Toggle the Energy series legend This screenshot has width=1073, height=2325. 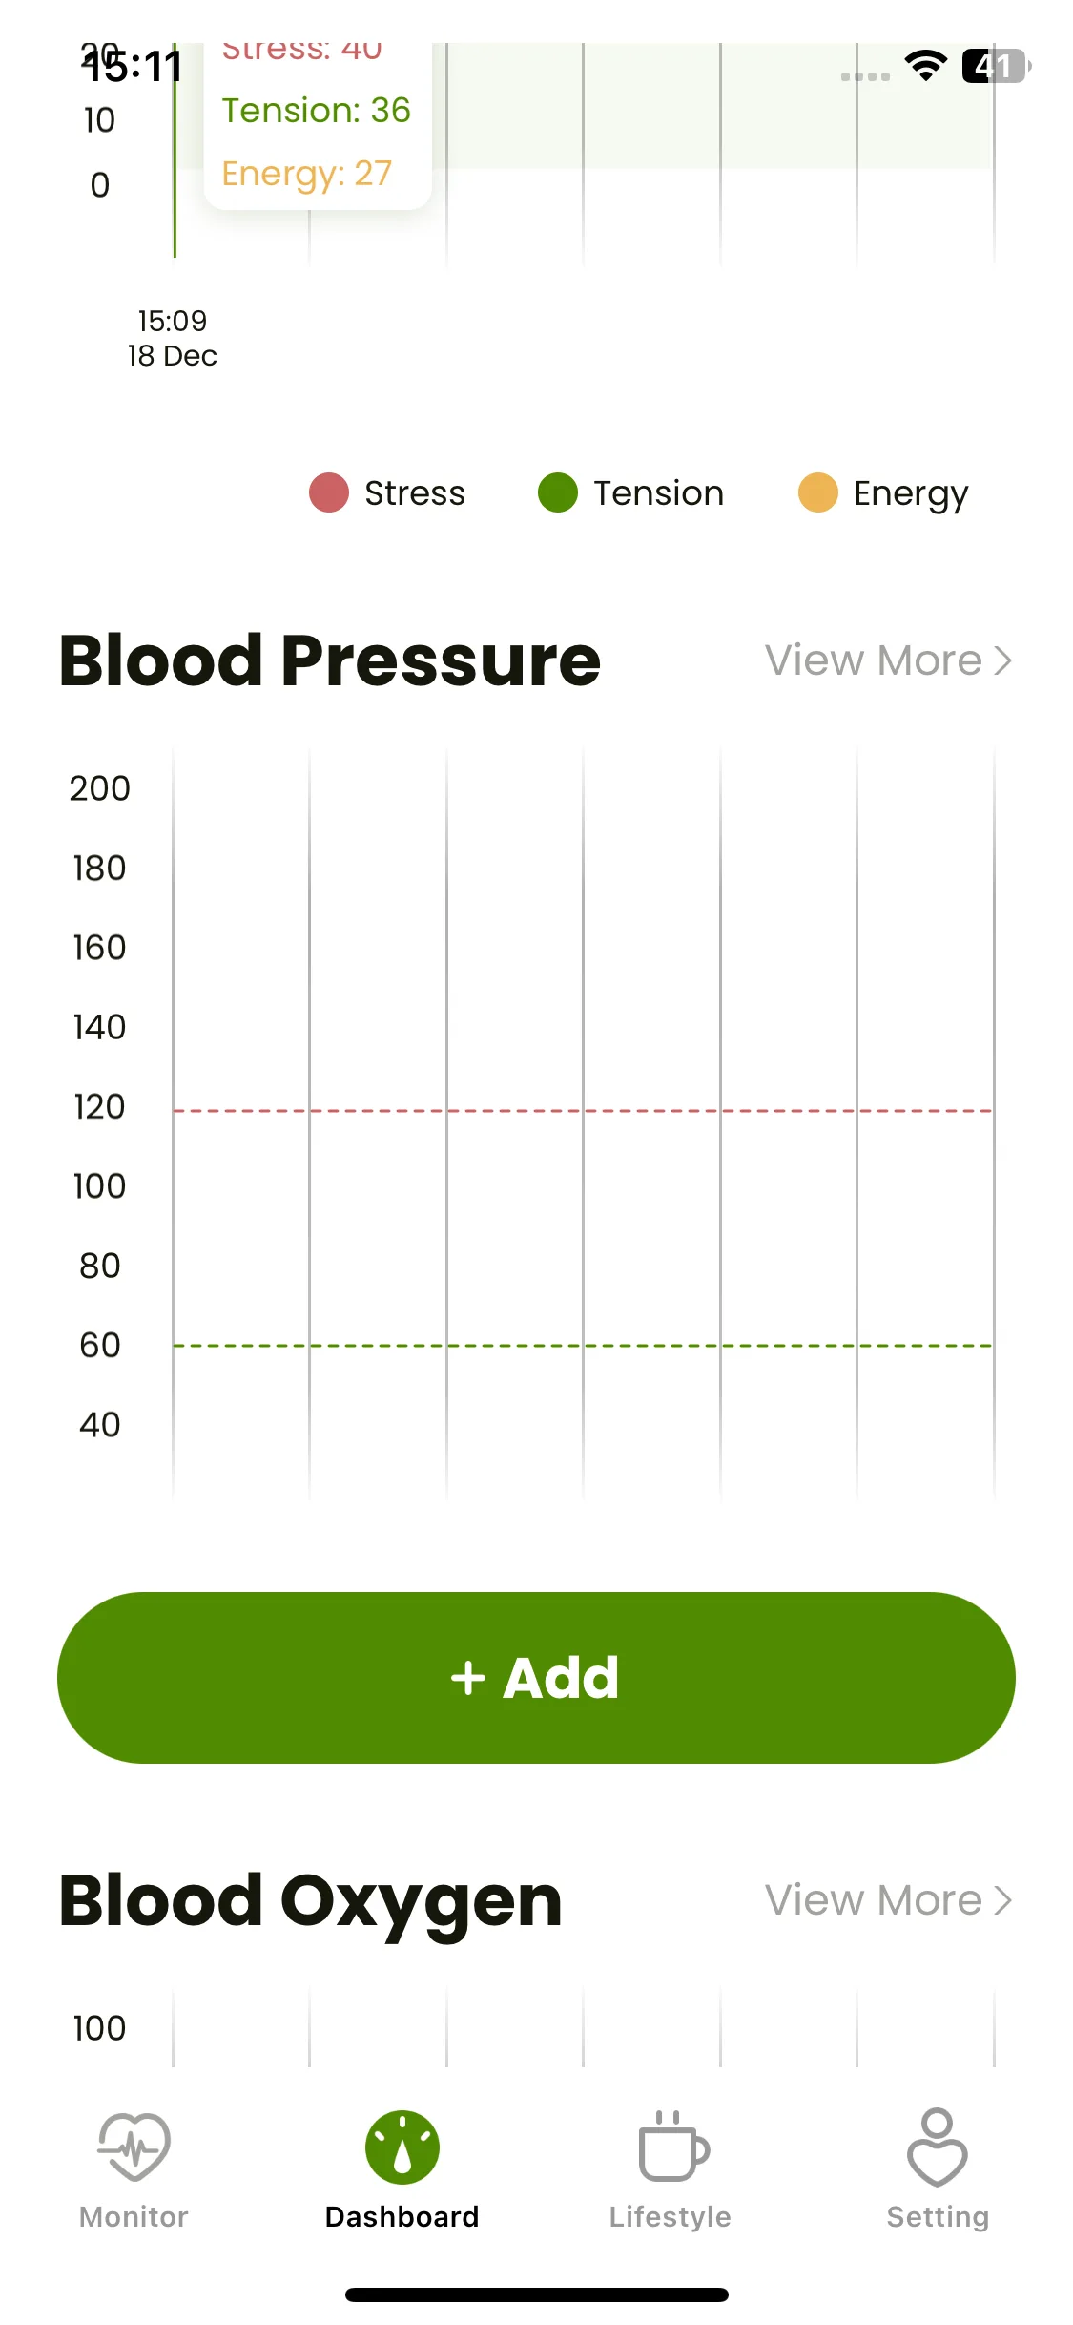[x=883, y=493]
